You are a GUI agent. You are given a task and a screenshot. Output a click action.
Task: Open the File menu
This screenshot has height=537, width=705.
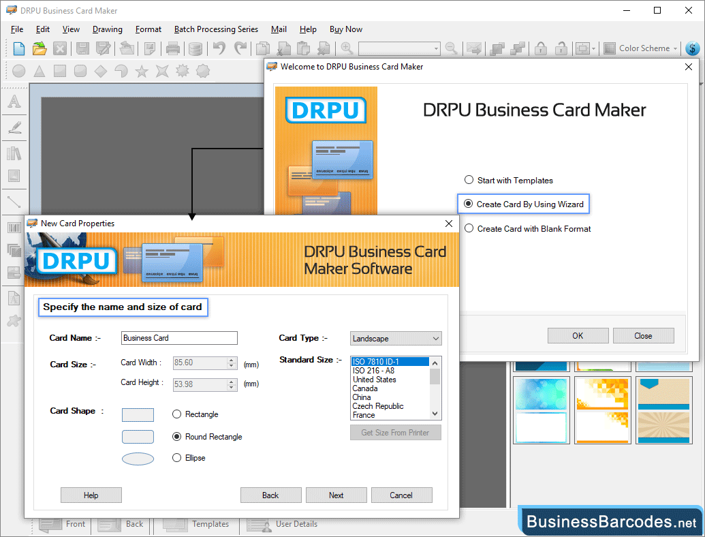coord(17,29)
